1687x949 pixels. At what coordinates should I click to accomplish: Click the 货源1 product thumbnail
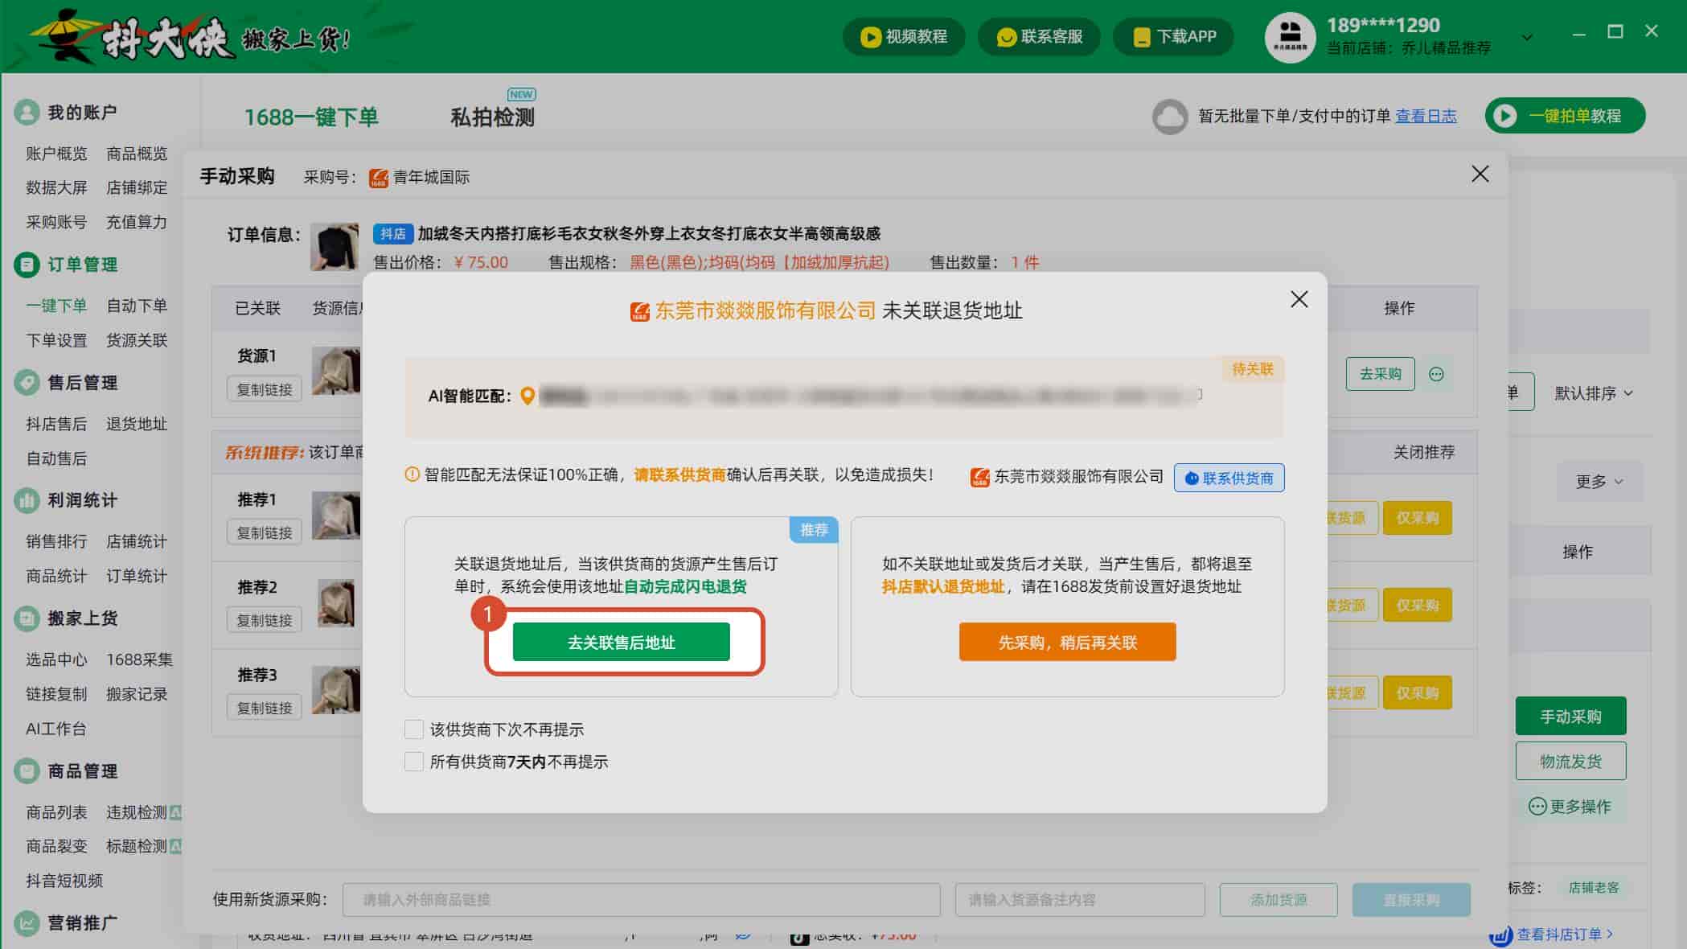click(x=335, y=371)
